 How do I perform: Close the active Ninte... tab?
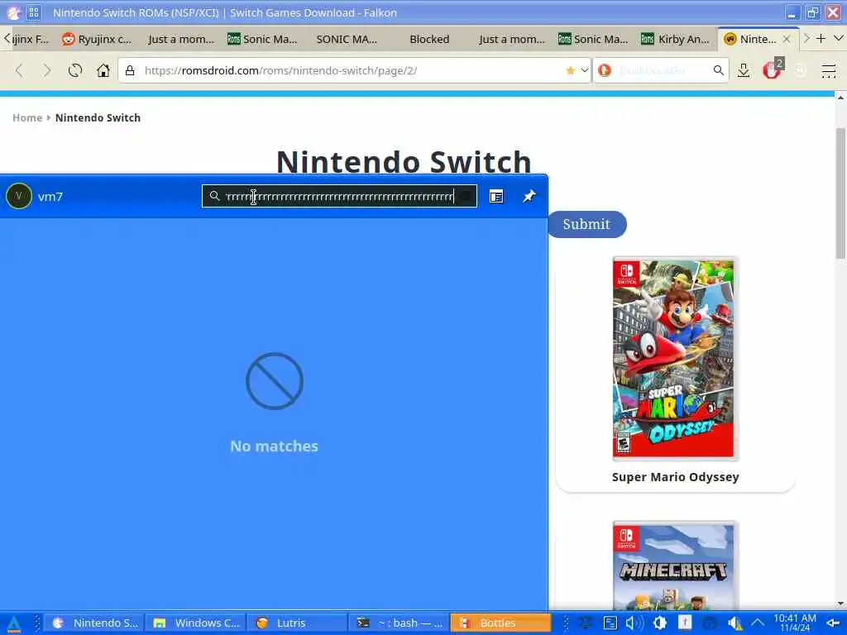tap(787, 39)
